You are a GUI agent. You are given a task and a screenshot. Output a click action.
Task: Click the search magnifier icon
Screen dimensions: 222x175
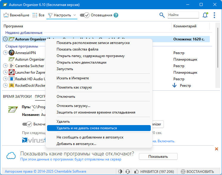(162, 15)
